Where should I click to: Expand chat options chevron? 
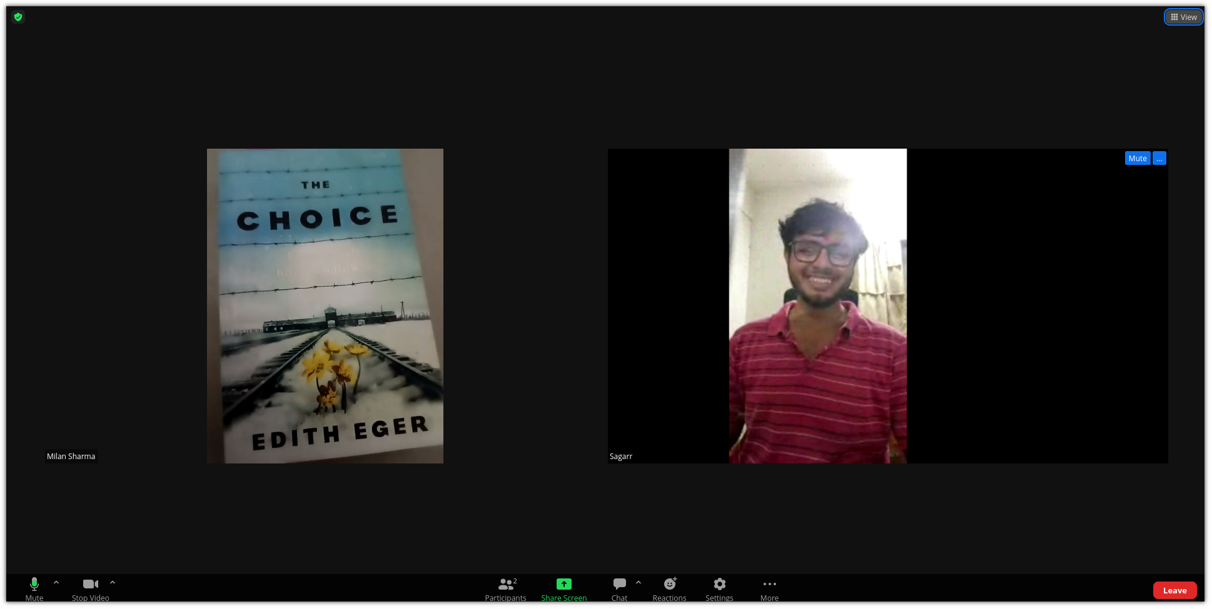click(x=639, y=582)
